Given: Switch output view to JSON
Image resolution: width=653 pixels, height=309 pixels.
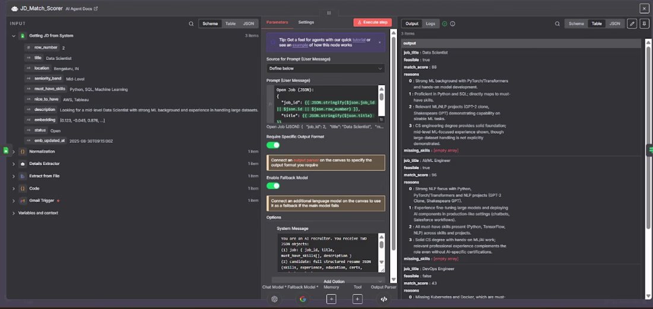Looking at the screenshot, I should pyautogui.click(x=614, y=24).
